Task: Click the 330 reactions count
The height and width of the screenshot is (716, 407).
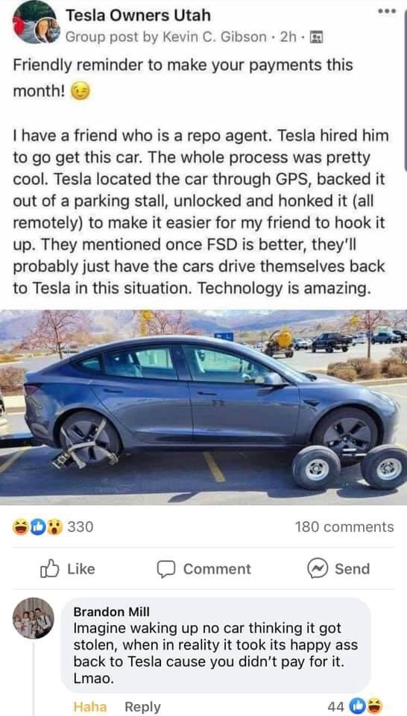Action: point(81,527)
